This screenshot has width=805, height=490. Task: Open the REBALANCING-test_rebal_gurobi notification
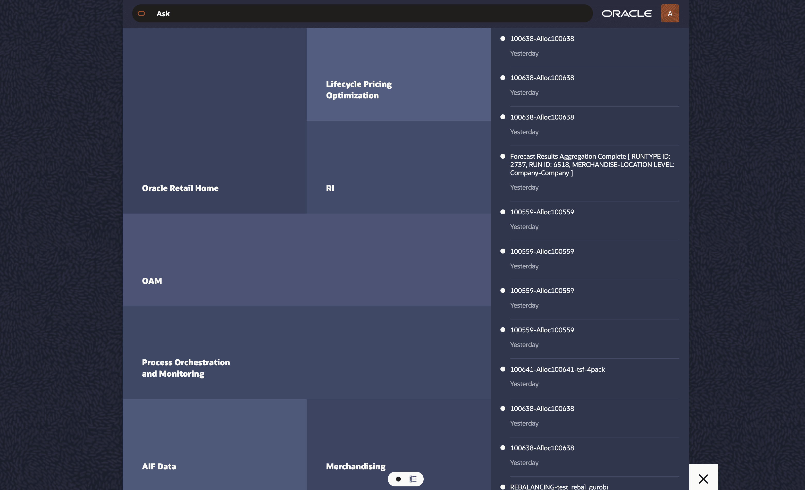[x=559, y=487]
